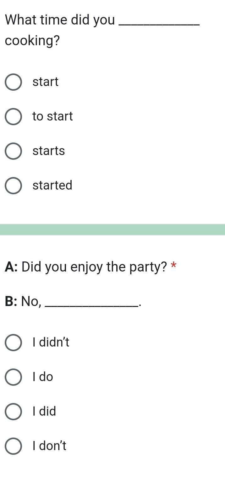Click the 'to start' option label text
This screenshot has width=225, height=484.
52,116
